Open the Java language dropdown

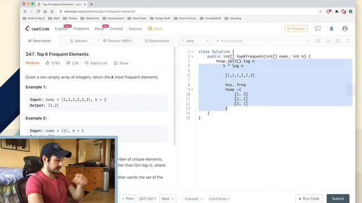pyautogui.click(x=196, y=41)
